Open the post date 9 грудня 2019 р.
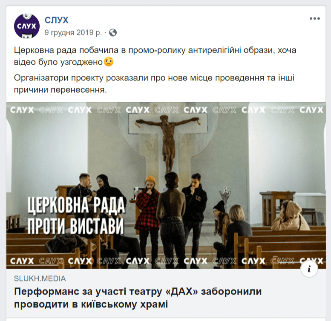 [x=73, y=32]
